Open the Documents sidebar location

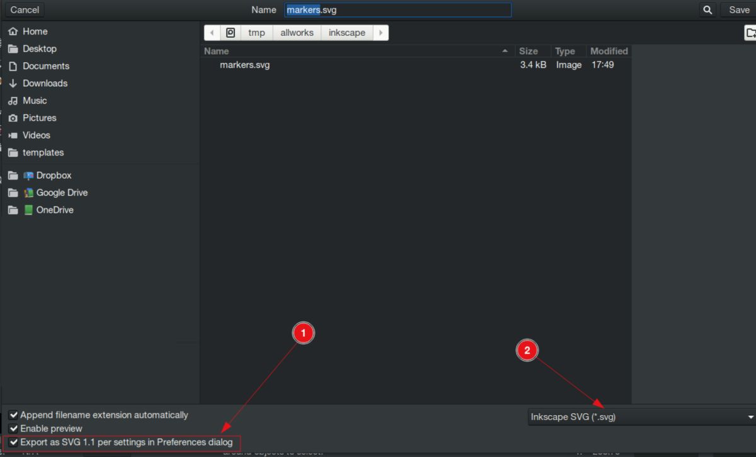point(46,65)
